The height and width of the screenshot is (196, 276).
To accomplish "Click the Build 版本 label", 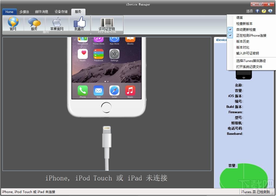I will click(235, 107).
